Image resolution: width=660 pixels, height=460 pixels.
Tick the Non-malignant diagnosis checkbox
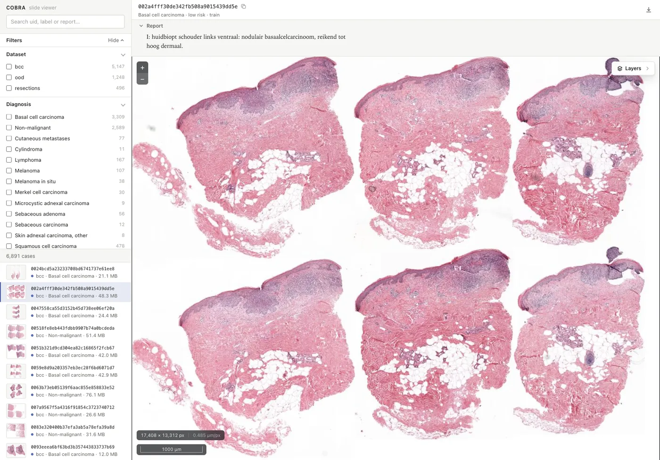9,128
